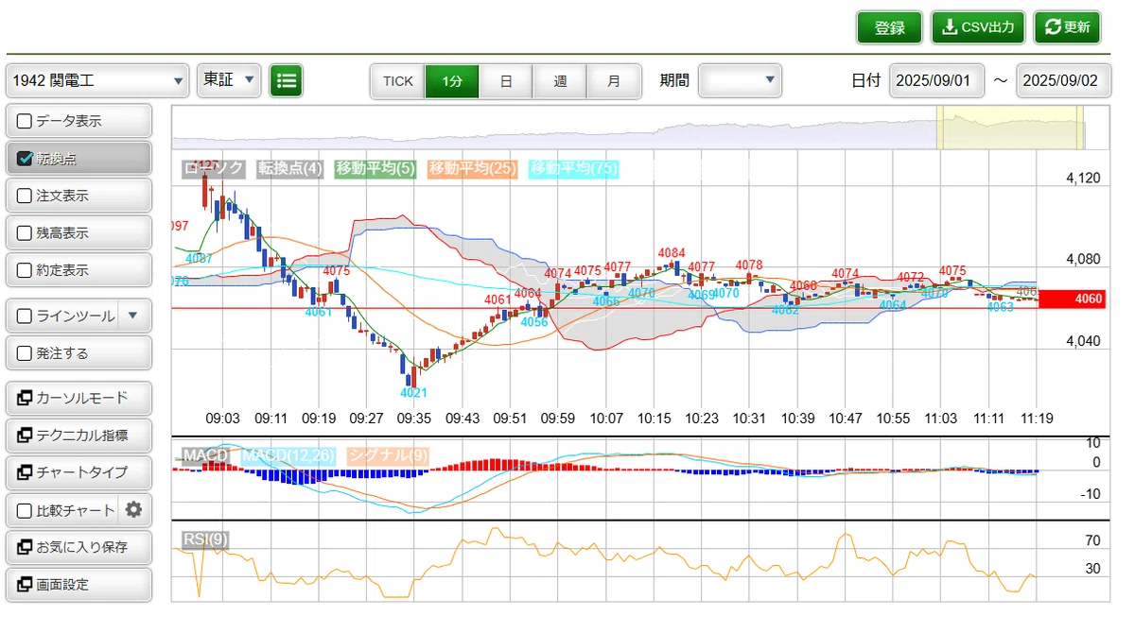The width and height of the screenshot is (1135, 633).
Task: Expand the 期間 period dropdown
Action: [x=740, y=80]
